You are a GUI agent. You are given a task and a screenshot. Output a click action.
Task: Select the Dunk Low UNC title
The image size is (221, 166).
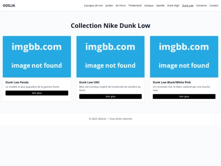pyautogui.click(x=89, y=82)
